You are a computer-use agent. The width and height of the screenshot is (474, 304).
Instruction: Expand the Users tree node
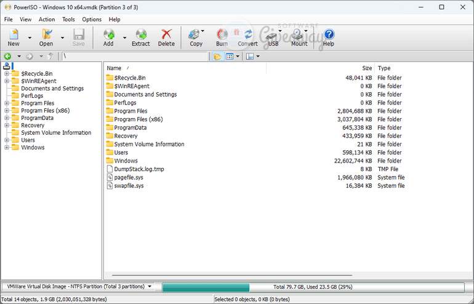point(7,140)
